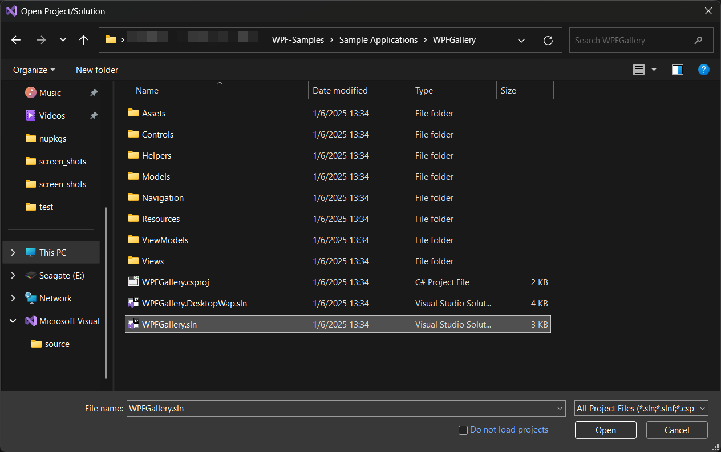This screenshot has width=721, height=452.
Task: Go back using the back arrow
Action: coord(16,40)
